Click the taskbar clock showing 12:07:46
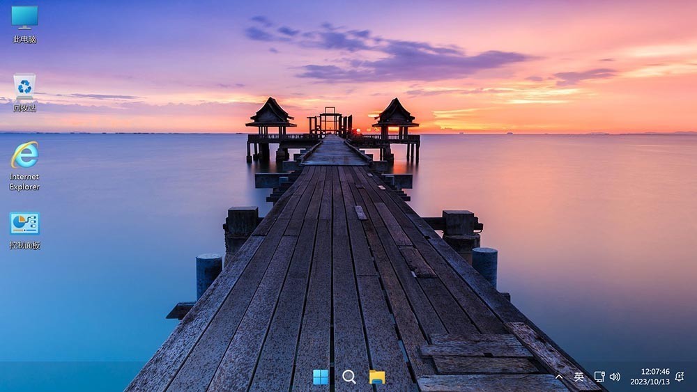697x392 pixels. coord(654,372)
